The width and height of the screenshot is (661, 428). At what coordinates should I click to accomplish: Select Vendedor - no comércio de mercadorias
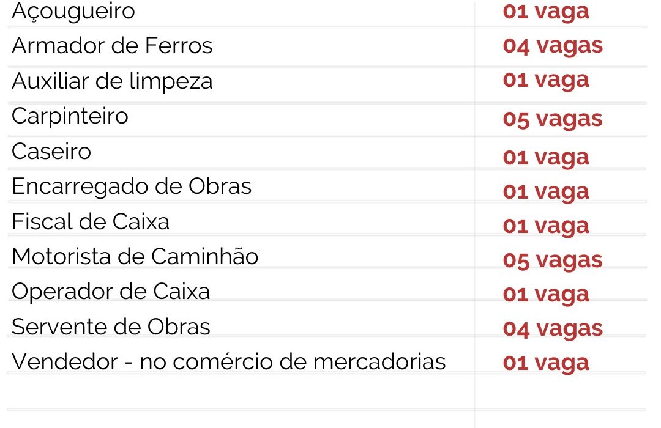click(229, 361)
